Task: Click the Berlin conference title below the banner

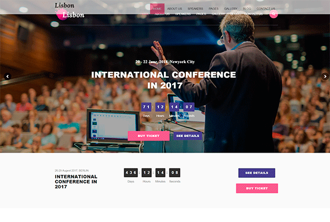Action: point(76,182)
